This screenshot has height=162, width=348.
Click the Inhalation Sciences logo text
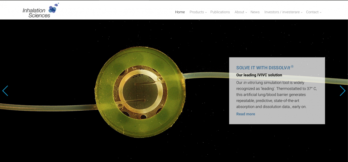[36, 13]
